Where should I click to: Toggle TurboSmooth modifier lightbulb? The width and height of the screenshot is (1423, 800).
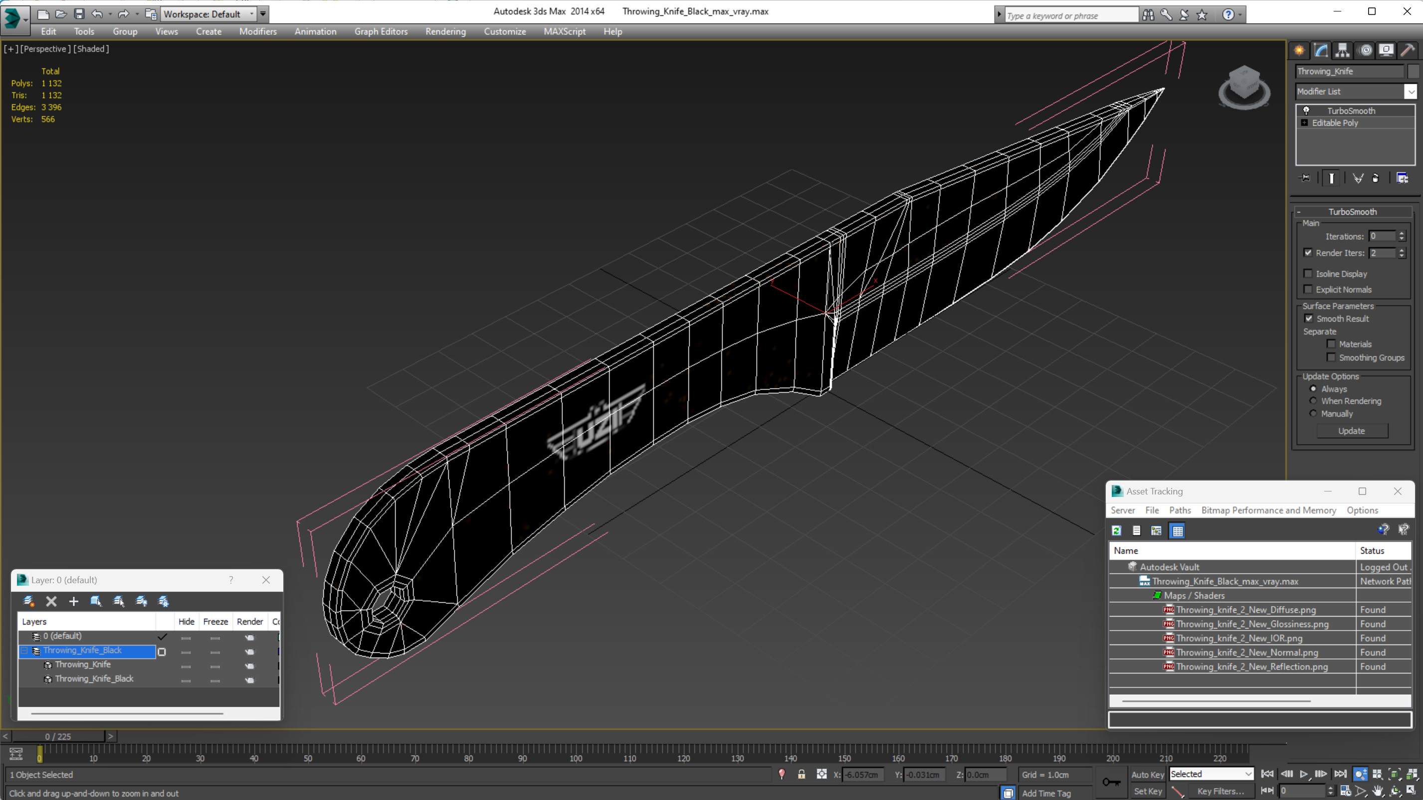point(1306,111)
